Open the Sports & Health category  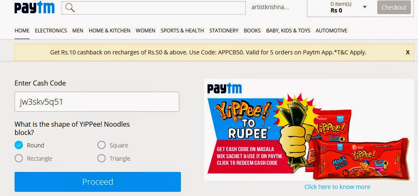[x=182, y=31]
